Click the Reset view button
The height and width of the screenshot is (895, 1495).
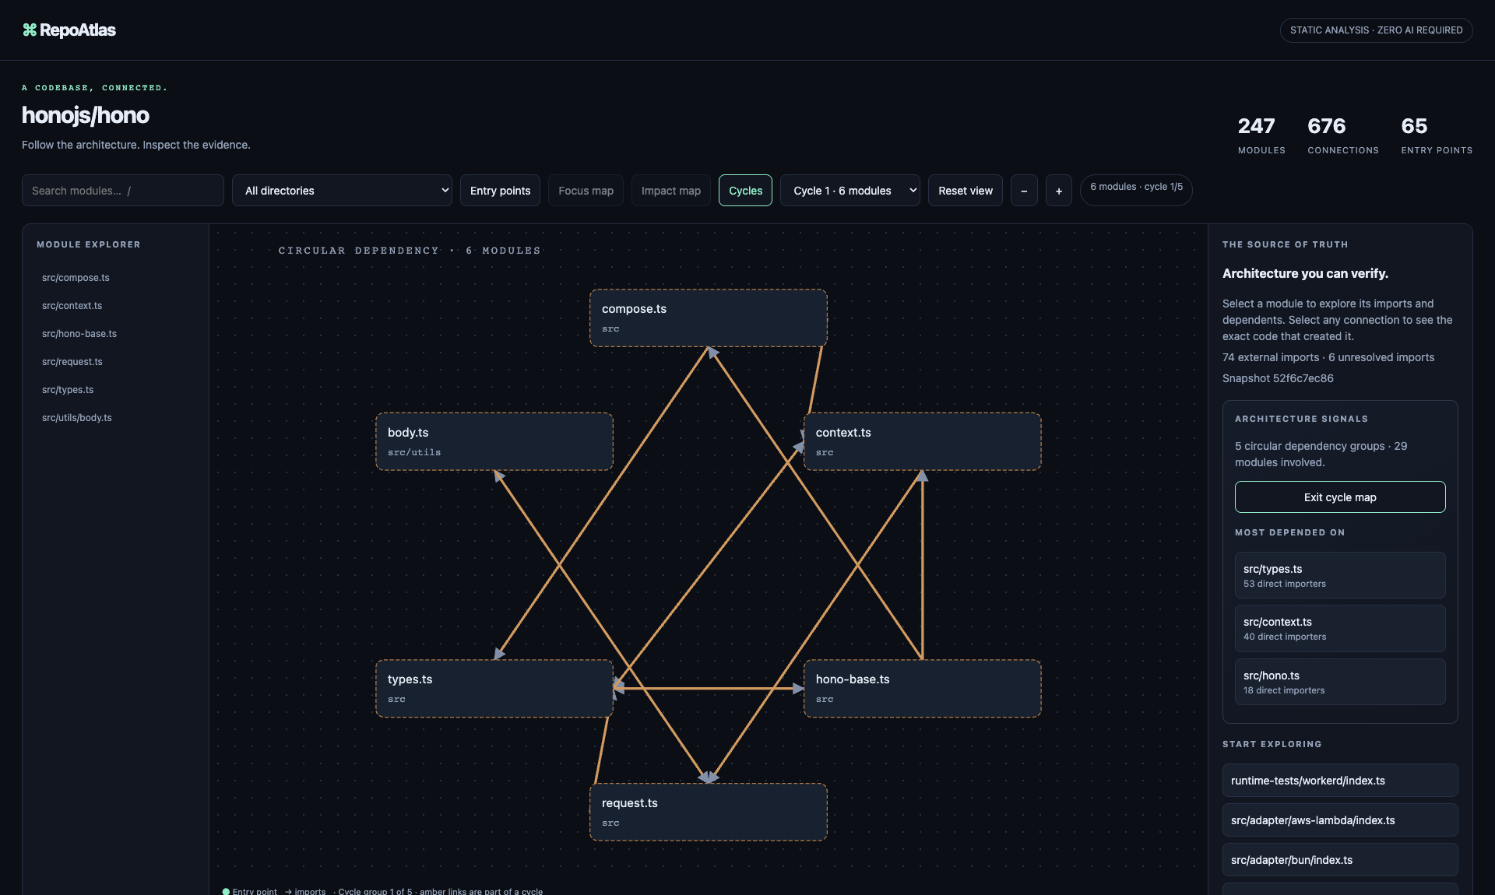click(x=966, y=191)
